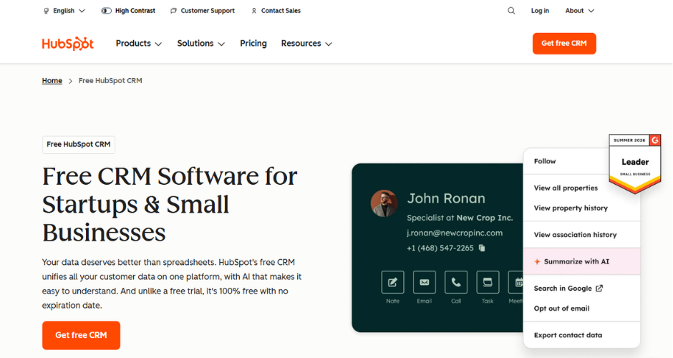Go to Home via breadcrumb
Image resolution: width=673 pixels, height=358 pixels.
click(52, 81)
